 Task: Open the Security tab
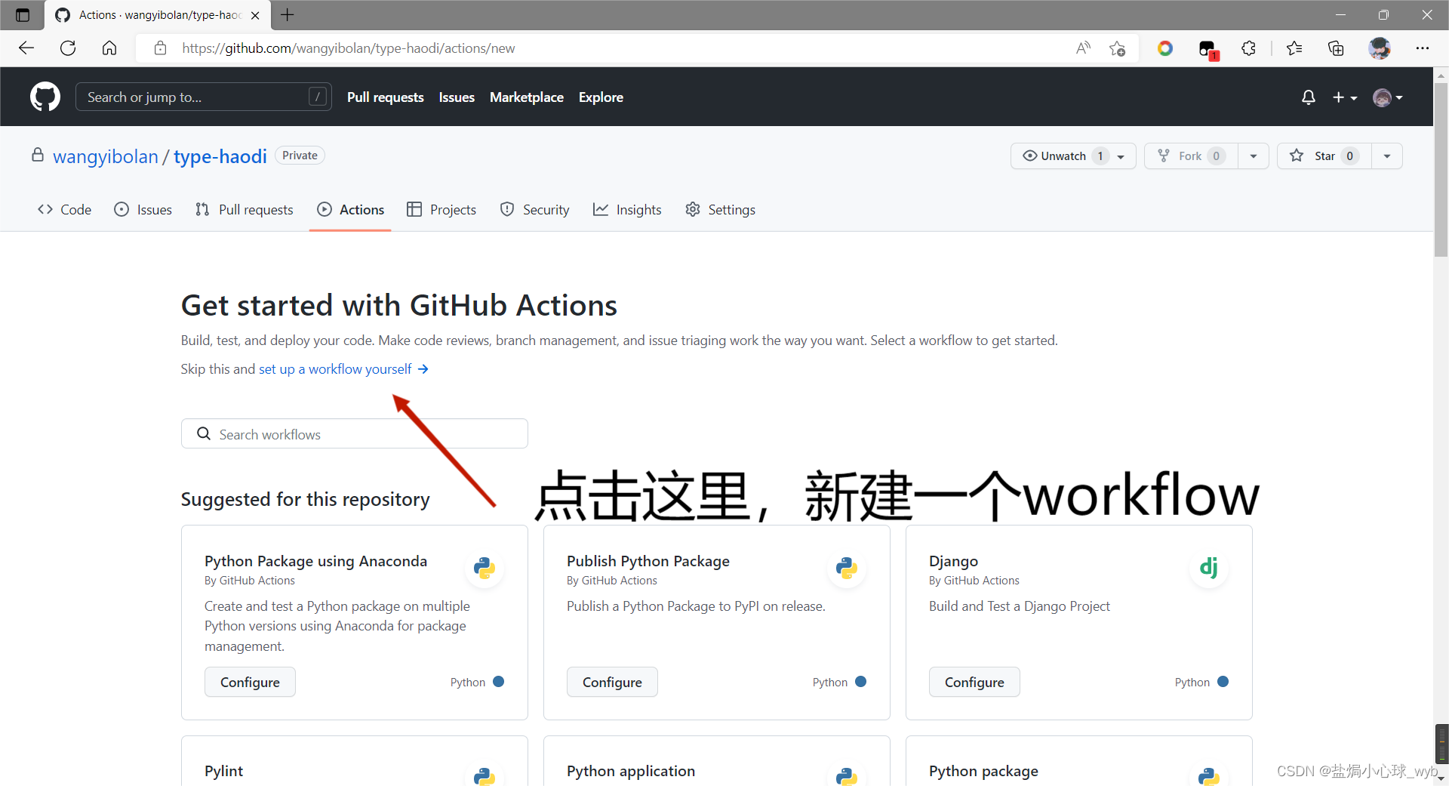[x=534, y=210]
